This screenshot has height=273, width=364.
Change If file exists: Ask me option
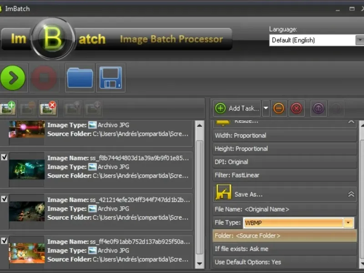point(285,249)
